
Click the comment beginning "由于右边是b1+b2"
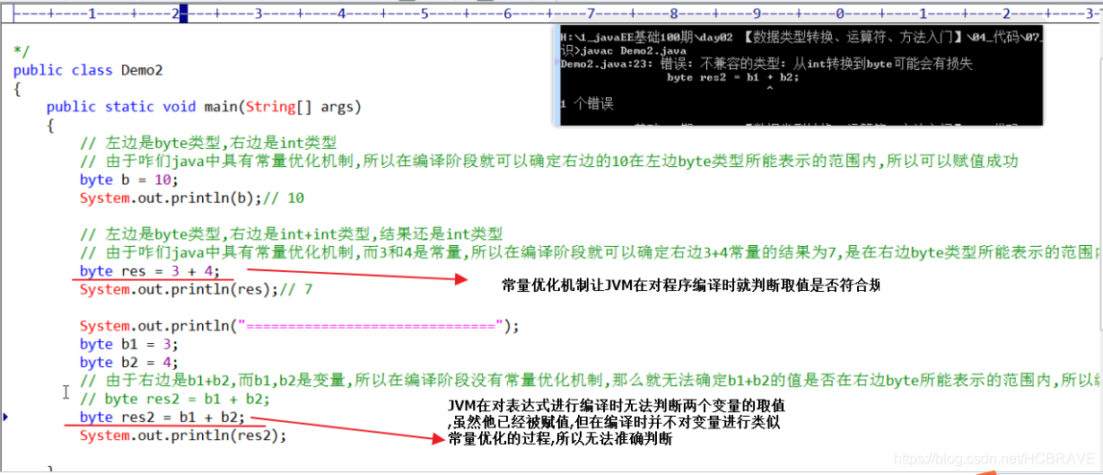click(x=591, y=381)
